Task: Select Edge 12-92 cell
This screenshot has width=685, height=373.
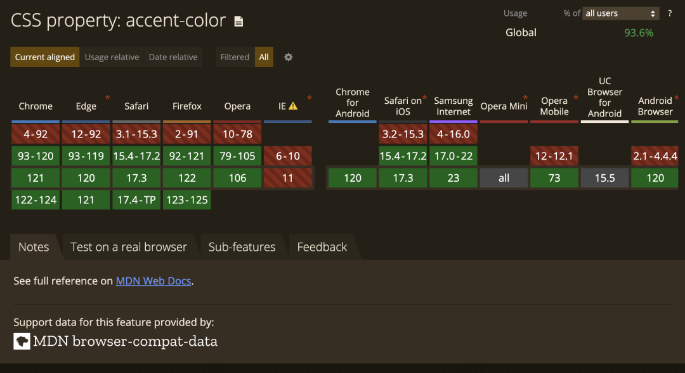Action: [86, 134]
